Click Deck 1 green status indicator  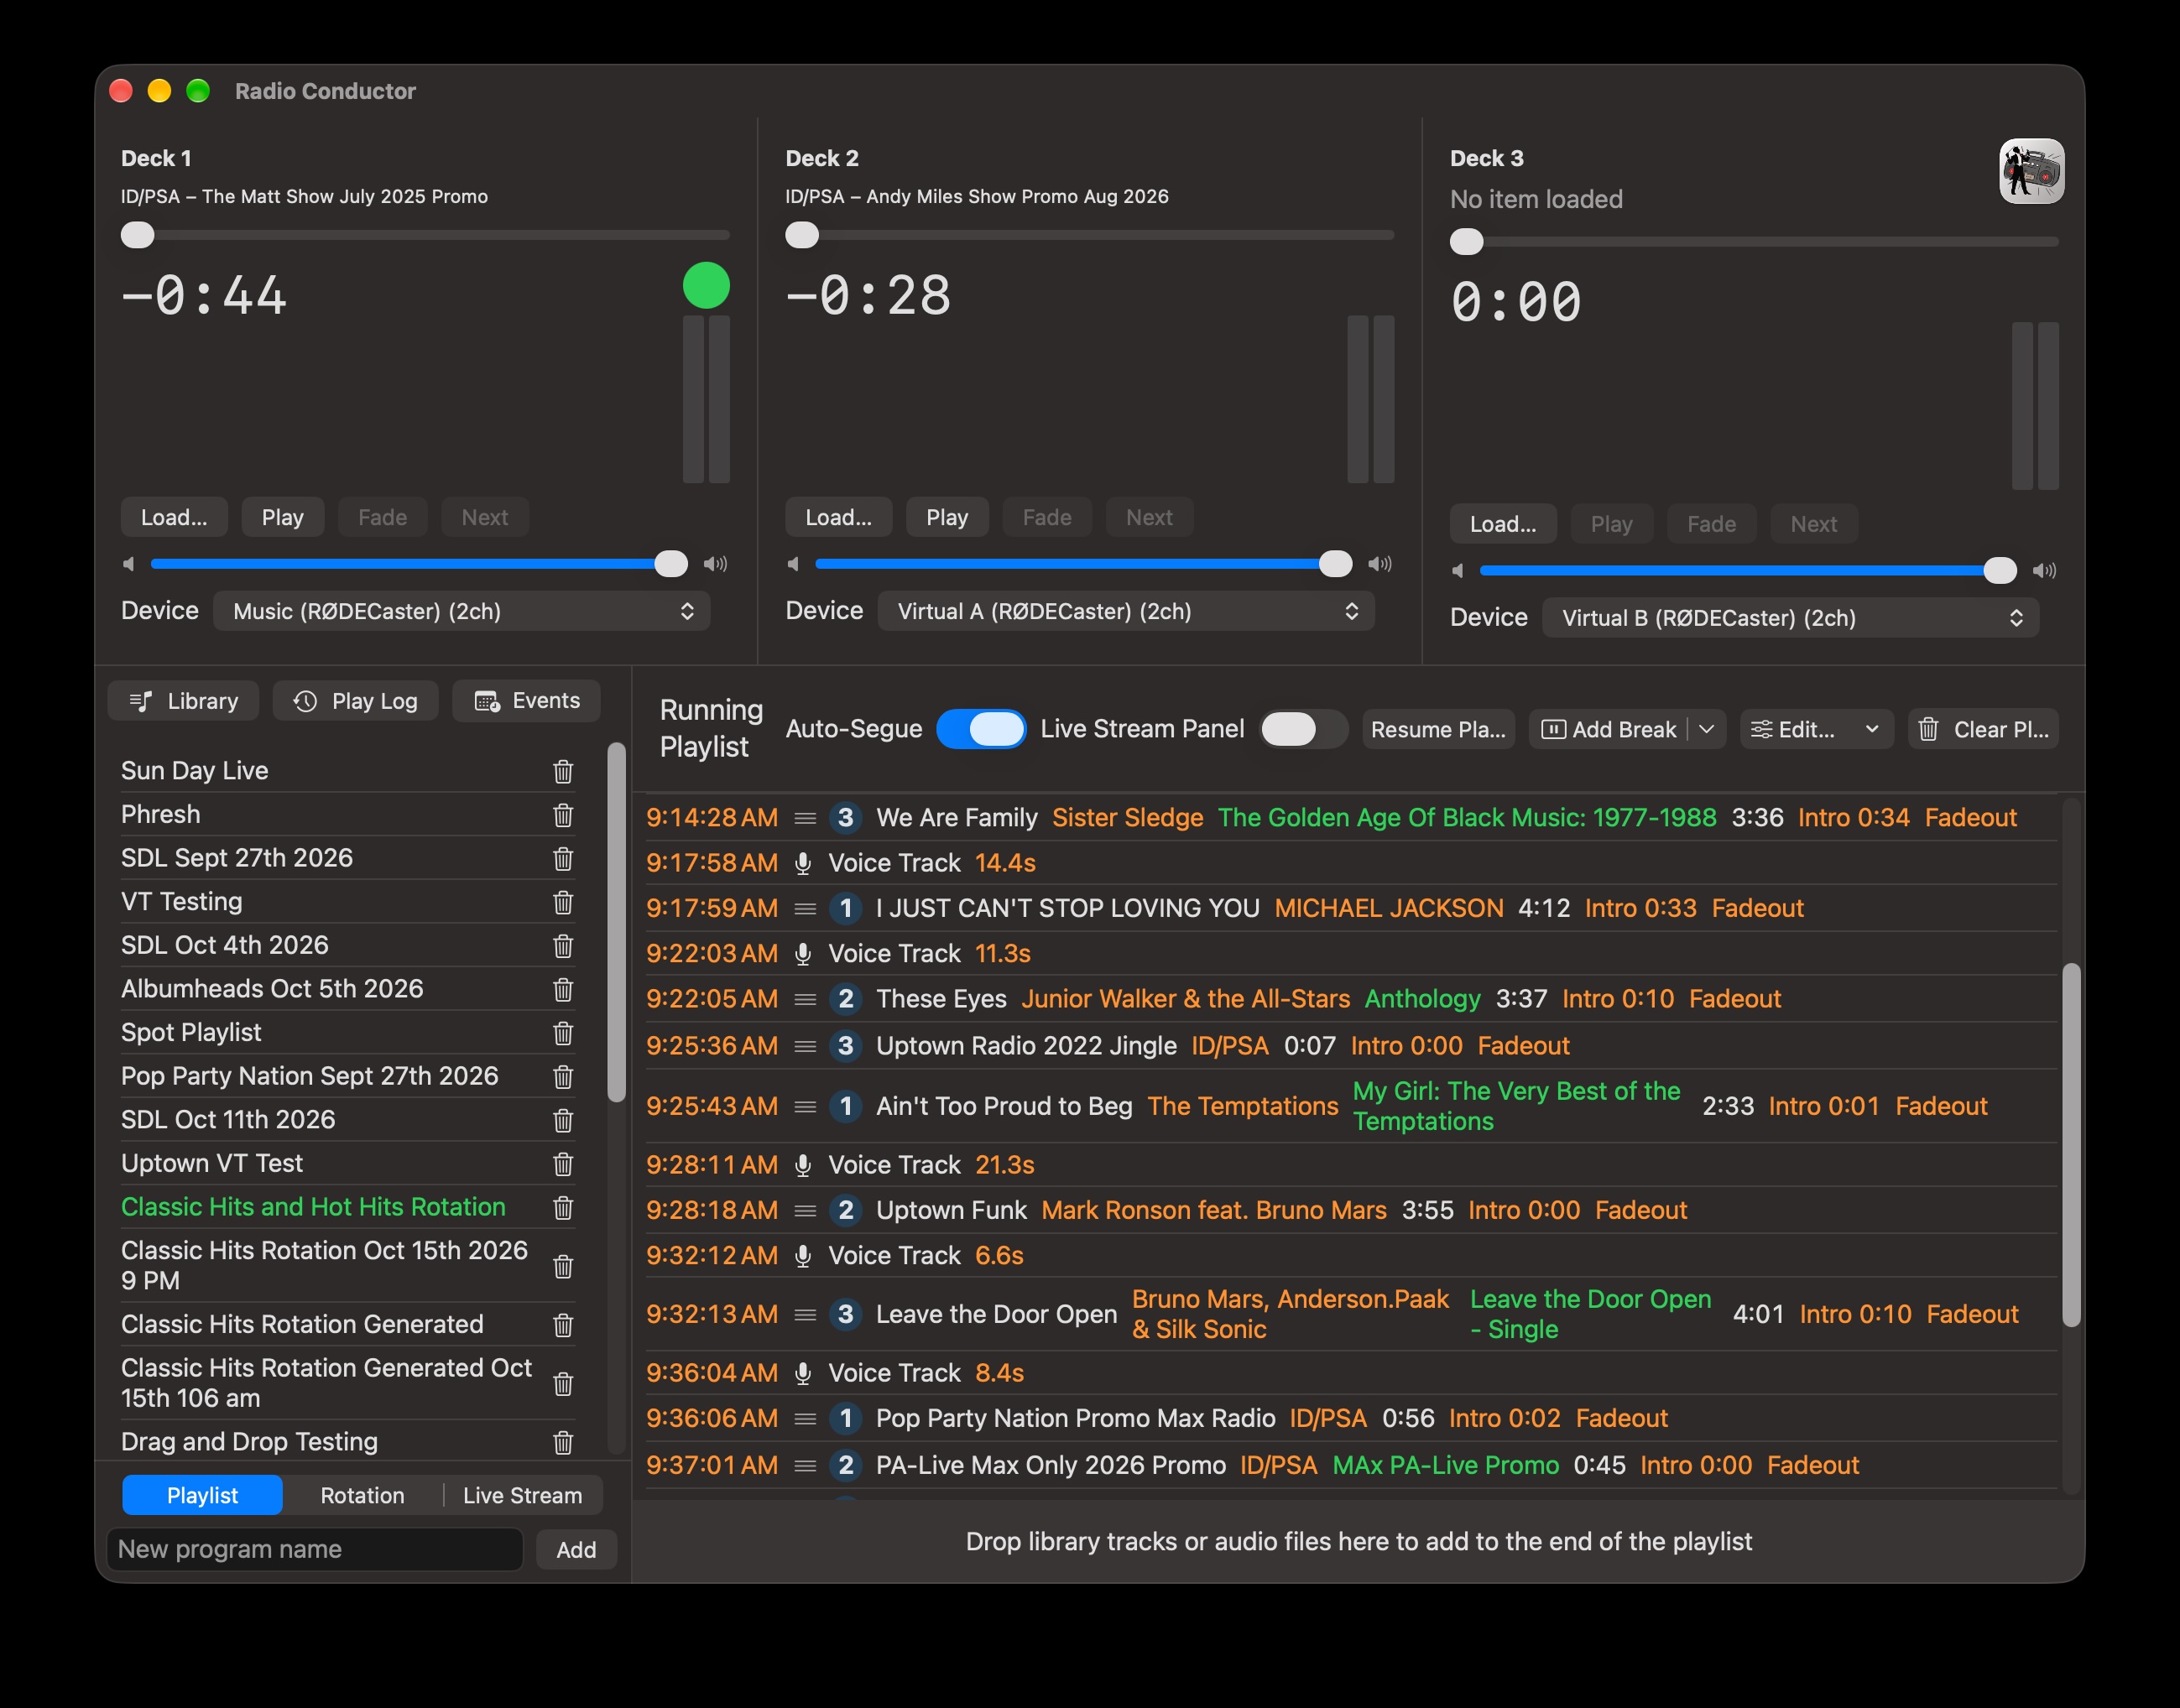click(706, 285)
